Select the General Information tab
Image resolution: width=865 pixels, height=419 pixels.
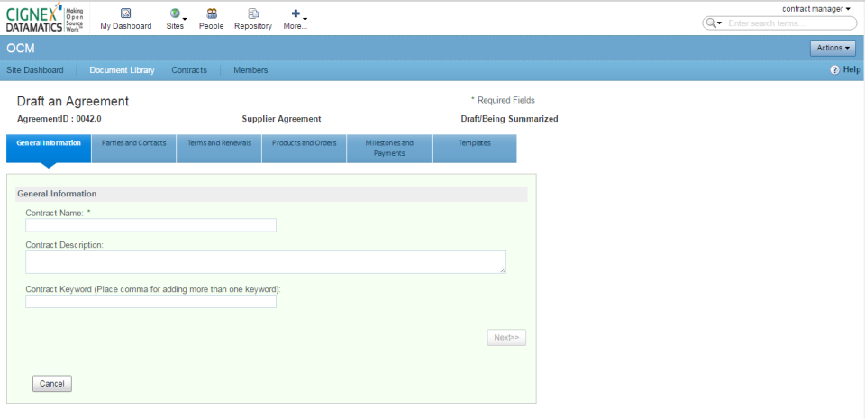point(49,149)
